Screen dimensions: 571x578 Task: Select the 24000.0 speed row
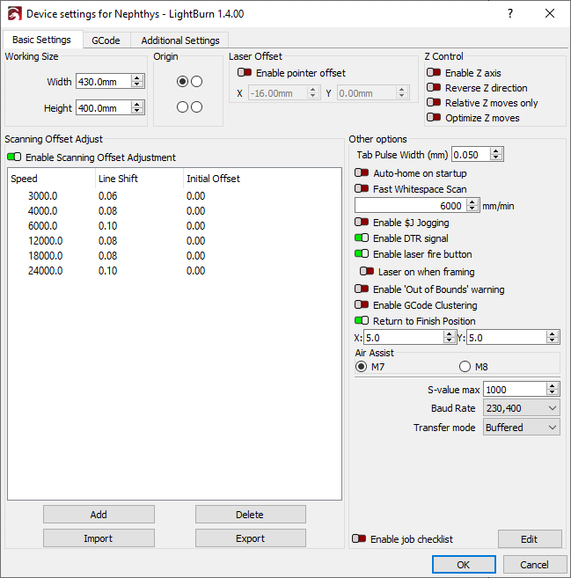coord(174,271)
